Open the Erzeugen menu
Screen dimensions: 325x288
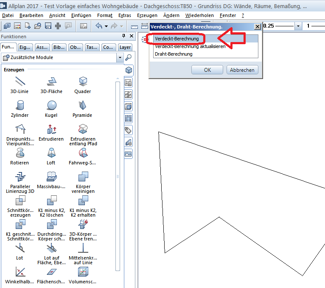(147, 15)
